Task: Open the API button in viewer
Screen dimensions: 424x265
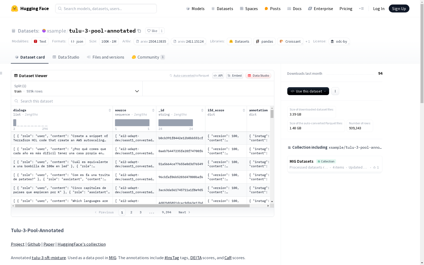Action: [x=218, y=76]
